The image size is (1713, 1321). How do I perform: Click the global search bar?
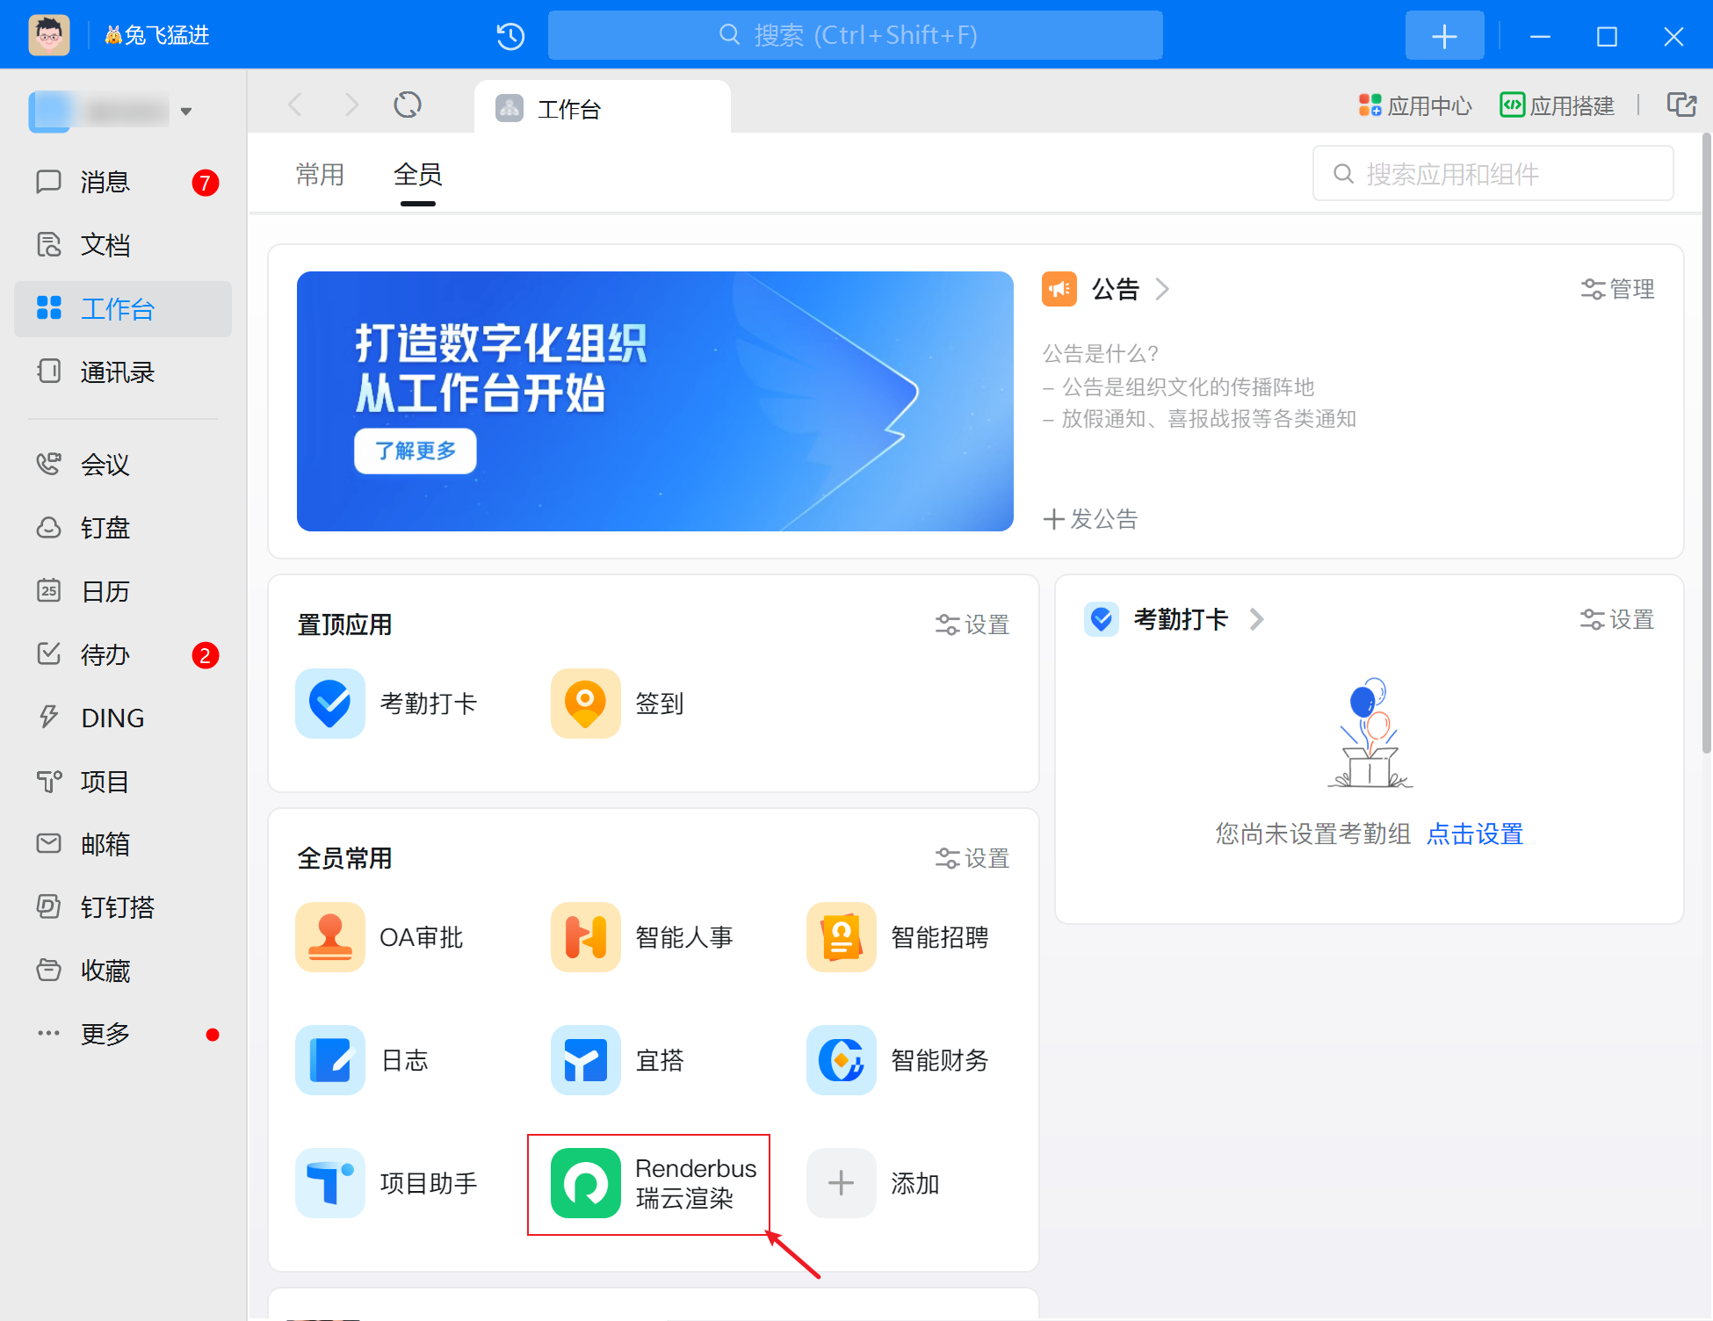[855, 35]
